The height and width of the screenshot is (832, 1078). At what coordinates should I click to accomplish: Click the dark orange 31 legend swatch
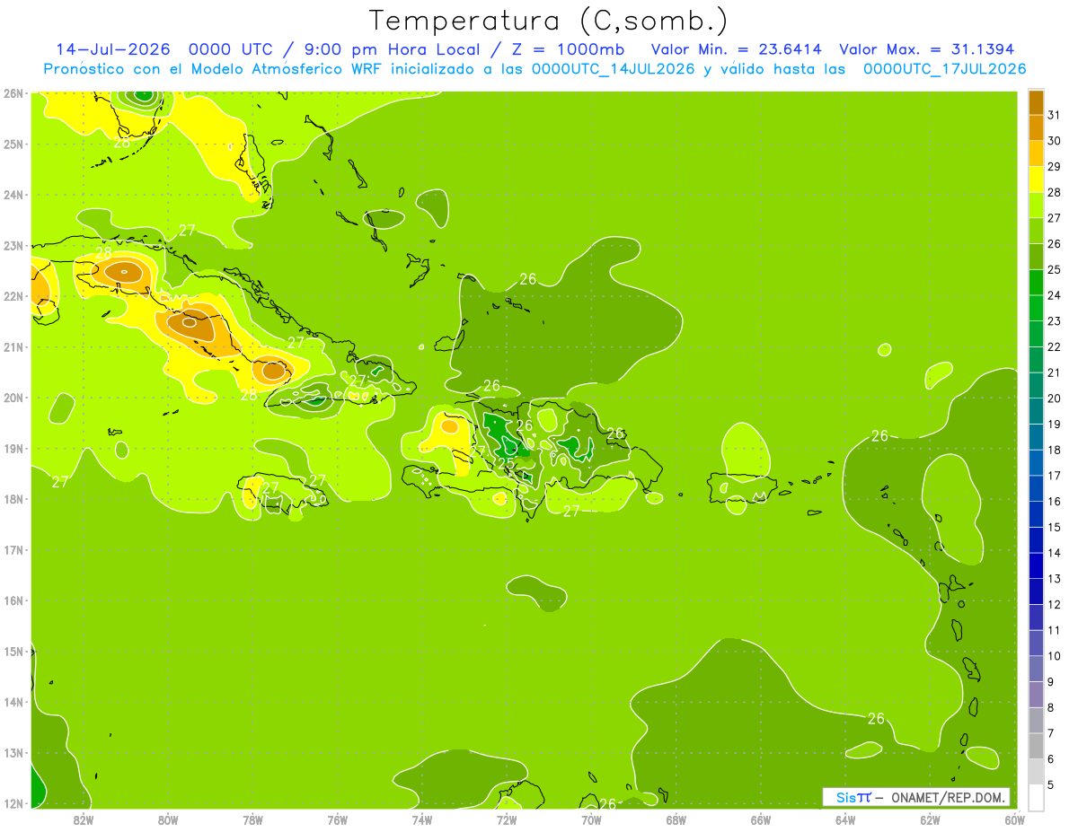click(x=1036, y=102)
